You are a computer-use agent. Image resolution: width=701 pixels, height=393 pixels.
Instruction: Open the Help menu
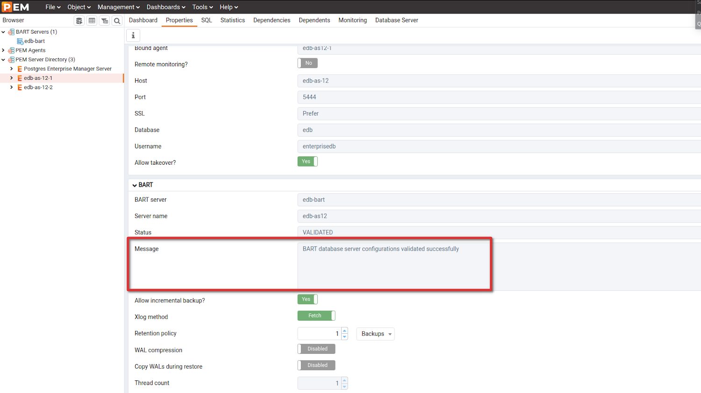229,7
